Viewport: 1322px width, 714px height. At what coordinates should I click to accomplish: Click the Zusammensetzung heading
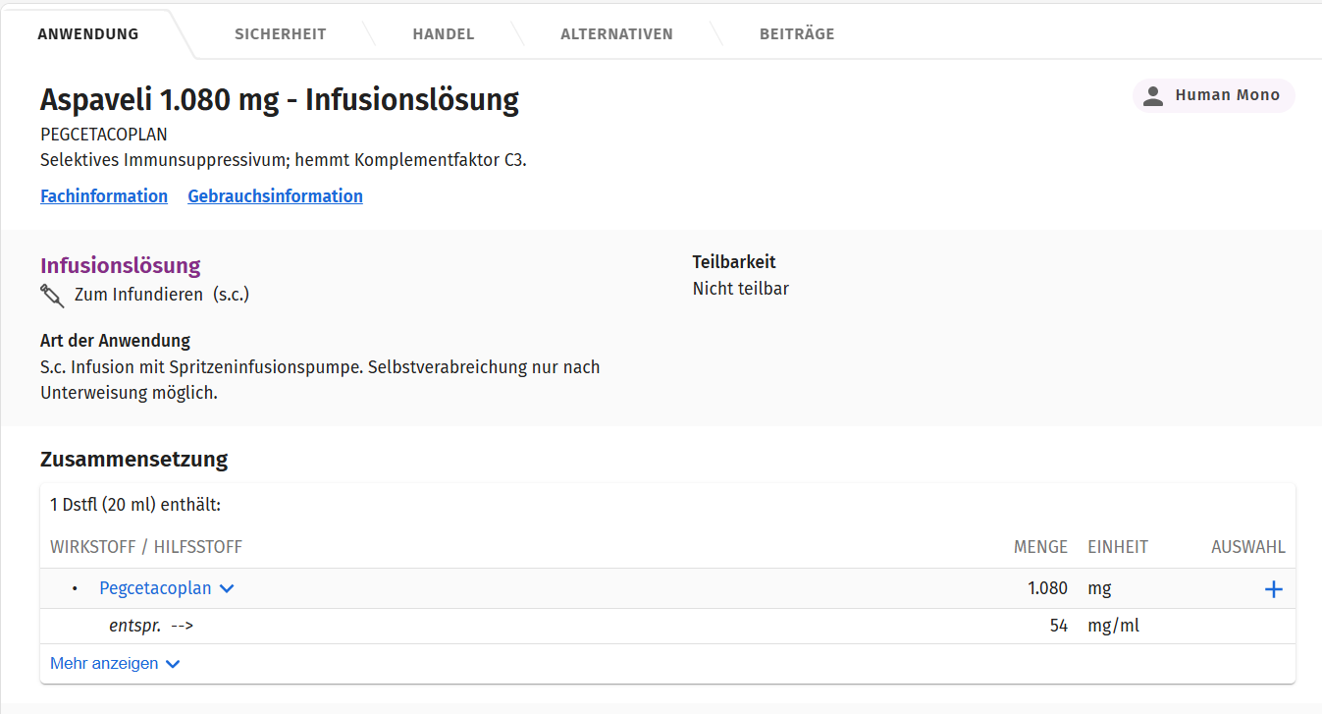(x=134, y=460)
